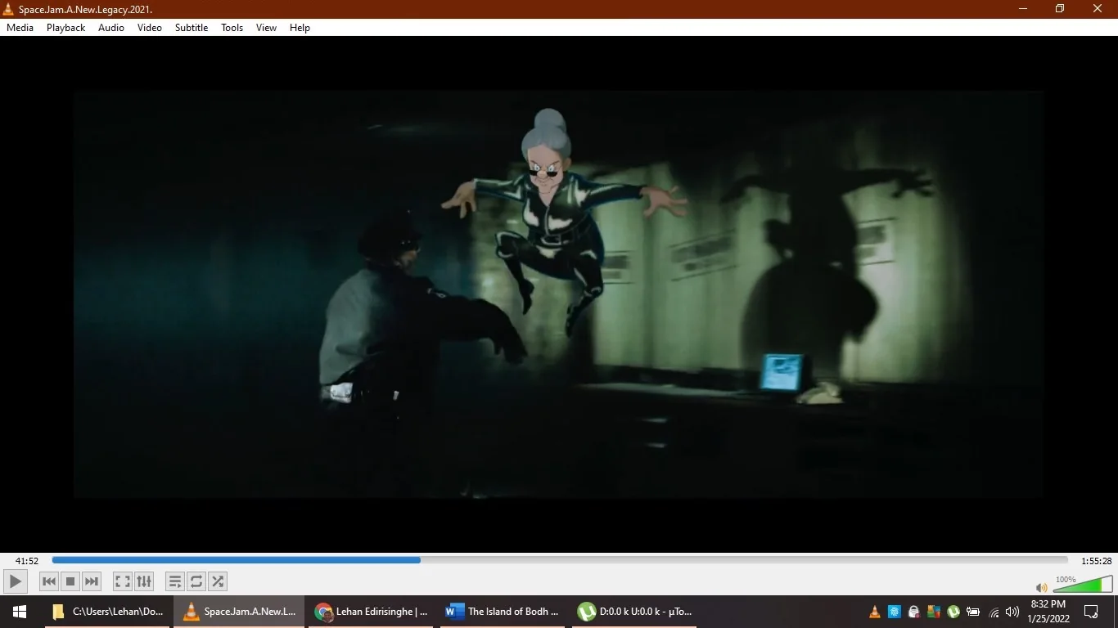Skip to the next media item

(x=92, y=581)
